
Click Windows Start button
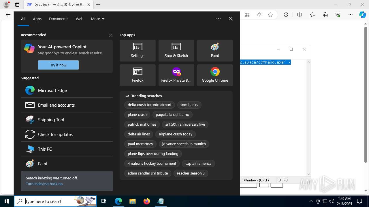click(7, 201)
